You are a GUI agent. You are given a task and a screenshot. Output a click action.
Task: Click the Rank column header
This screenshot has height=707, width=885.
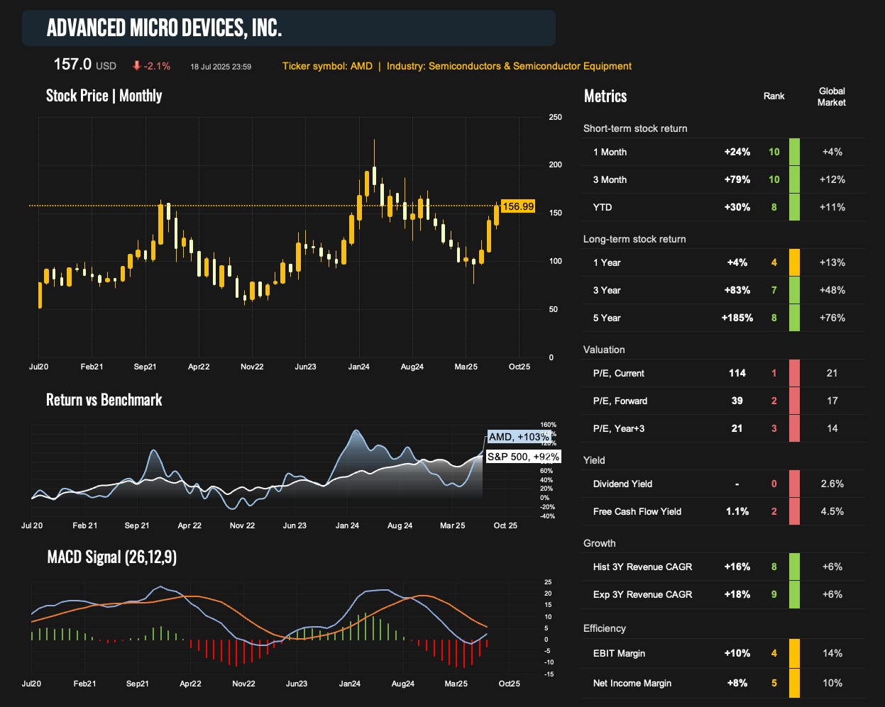[x=774, y=96]
